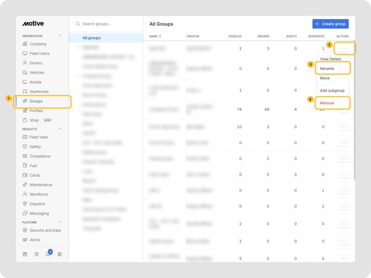Click the Safety shield icon in sidebar
Viewport: 371px width, 278px height.
point(25,146)
